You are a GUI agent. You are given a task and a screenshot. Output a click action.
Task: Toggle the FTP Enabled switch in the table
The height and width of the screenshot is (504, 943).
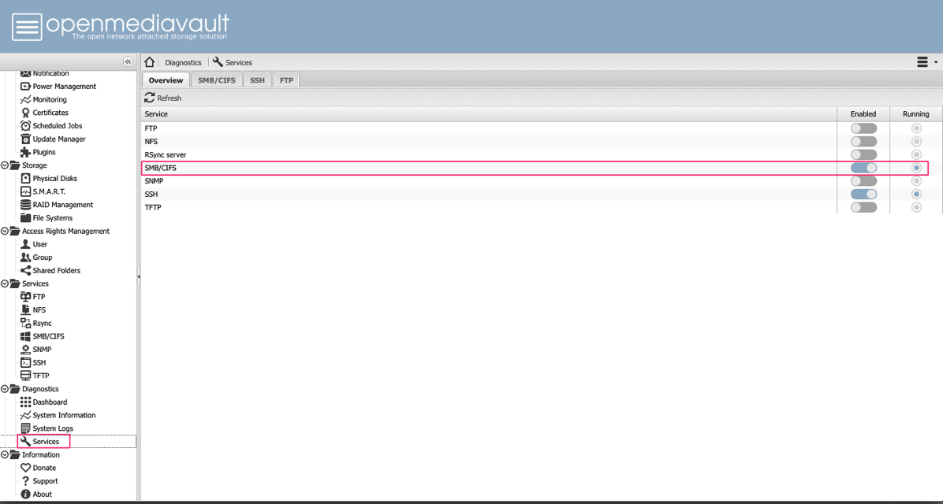pos(863,128)
